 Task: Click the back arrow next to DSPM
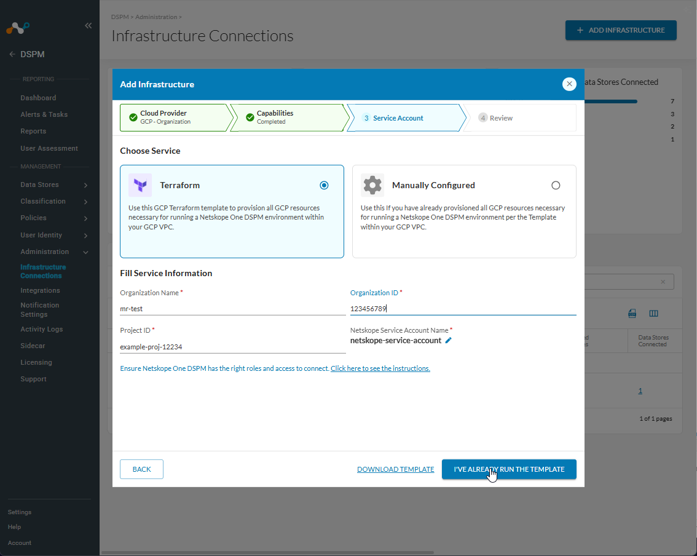point(12,54)
